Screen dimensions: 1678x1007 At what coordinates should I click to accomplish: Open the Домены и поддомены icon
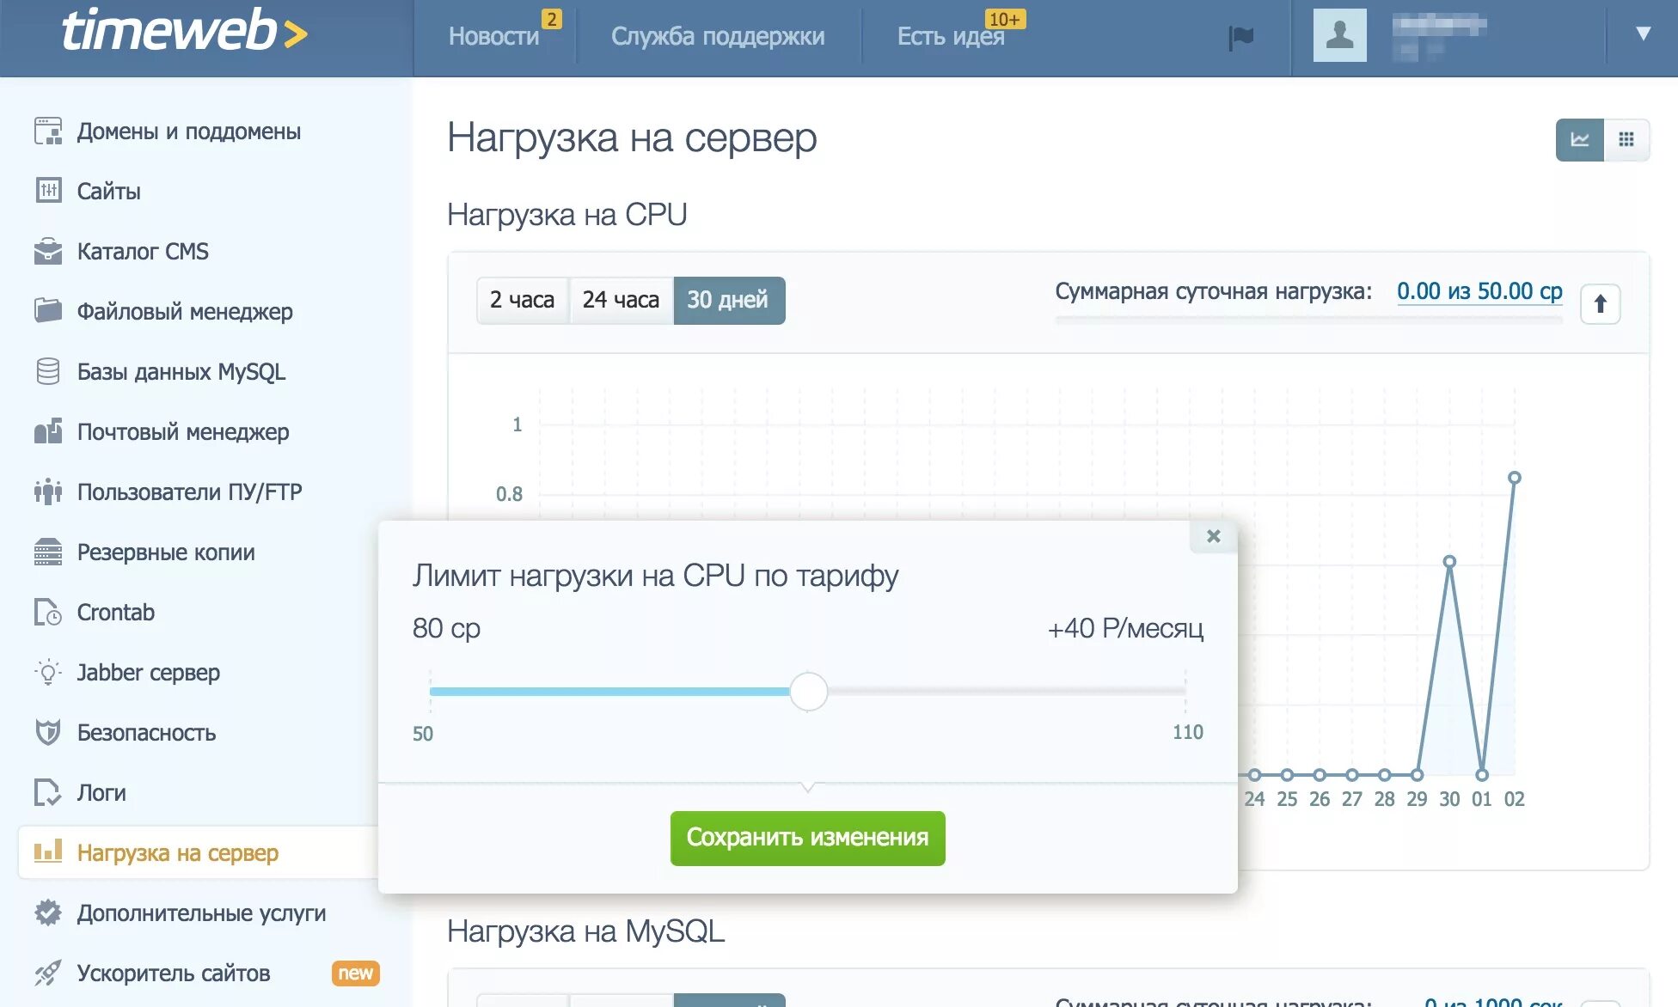pos(48,131)
